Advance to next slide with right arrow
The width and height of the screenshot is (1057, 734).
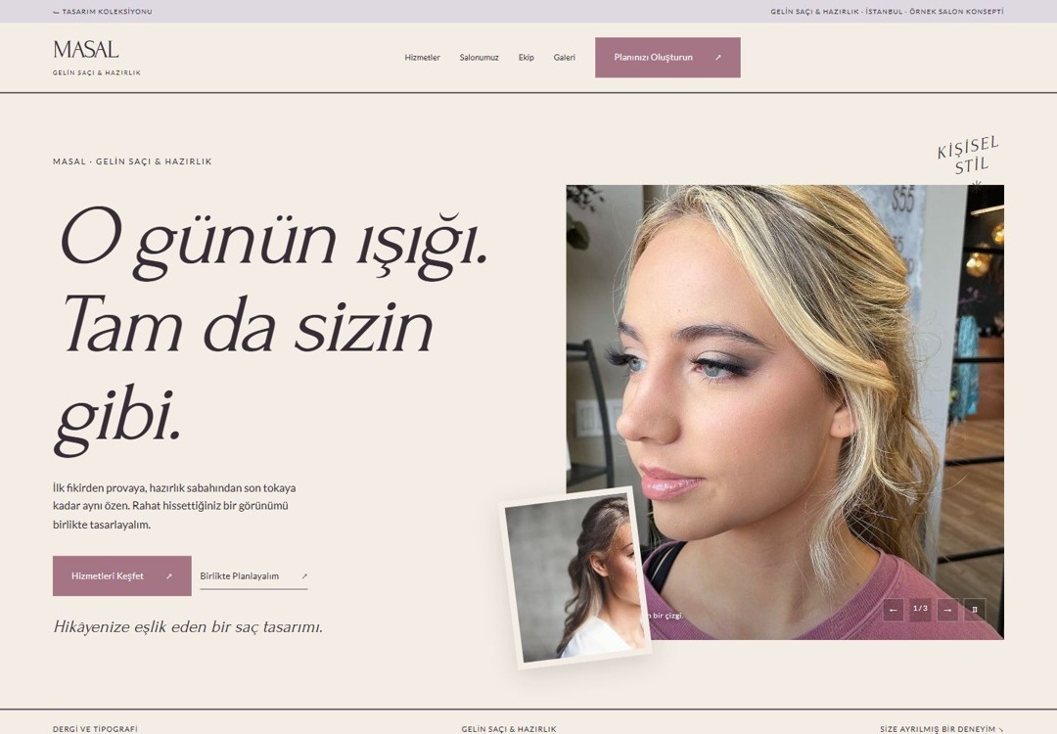point(947,610)
